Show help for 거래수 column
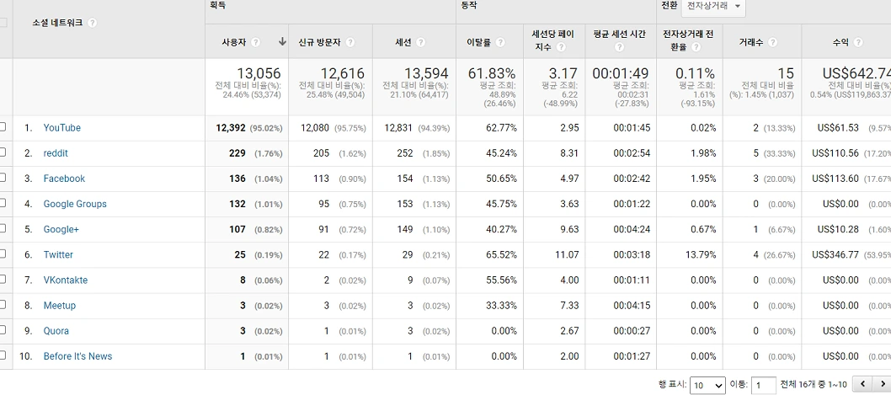The height and width of the screenshot is (395, 891). [772, 43]
